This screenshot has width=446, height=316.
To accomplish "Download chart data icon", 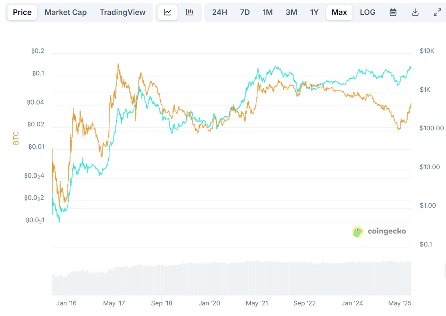I will coord(415,13).
